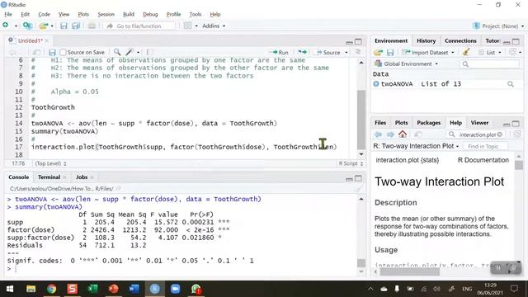Screen dimensions: 528x297
Task: Click the console prompt input line
Action: click(x=181, y=269)
